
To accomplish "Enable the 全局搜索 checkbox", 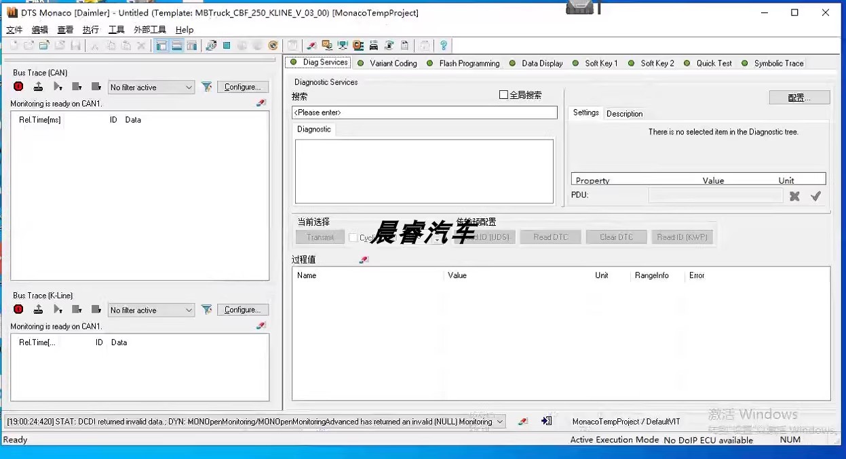I will tap(503, 95).
